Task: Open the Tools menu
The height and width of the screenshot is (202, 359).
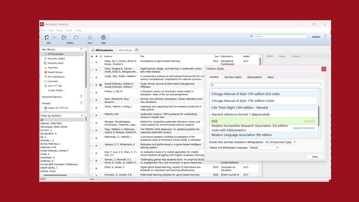Action: click(69, 30)
